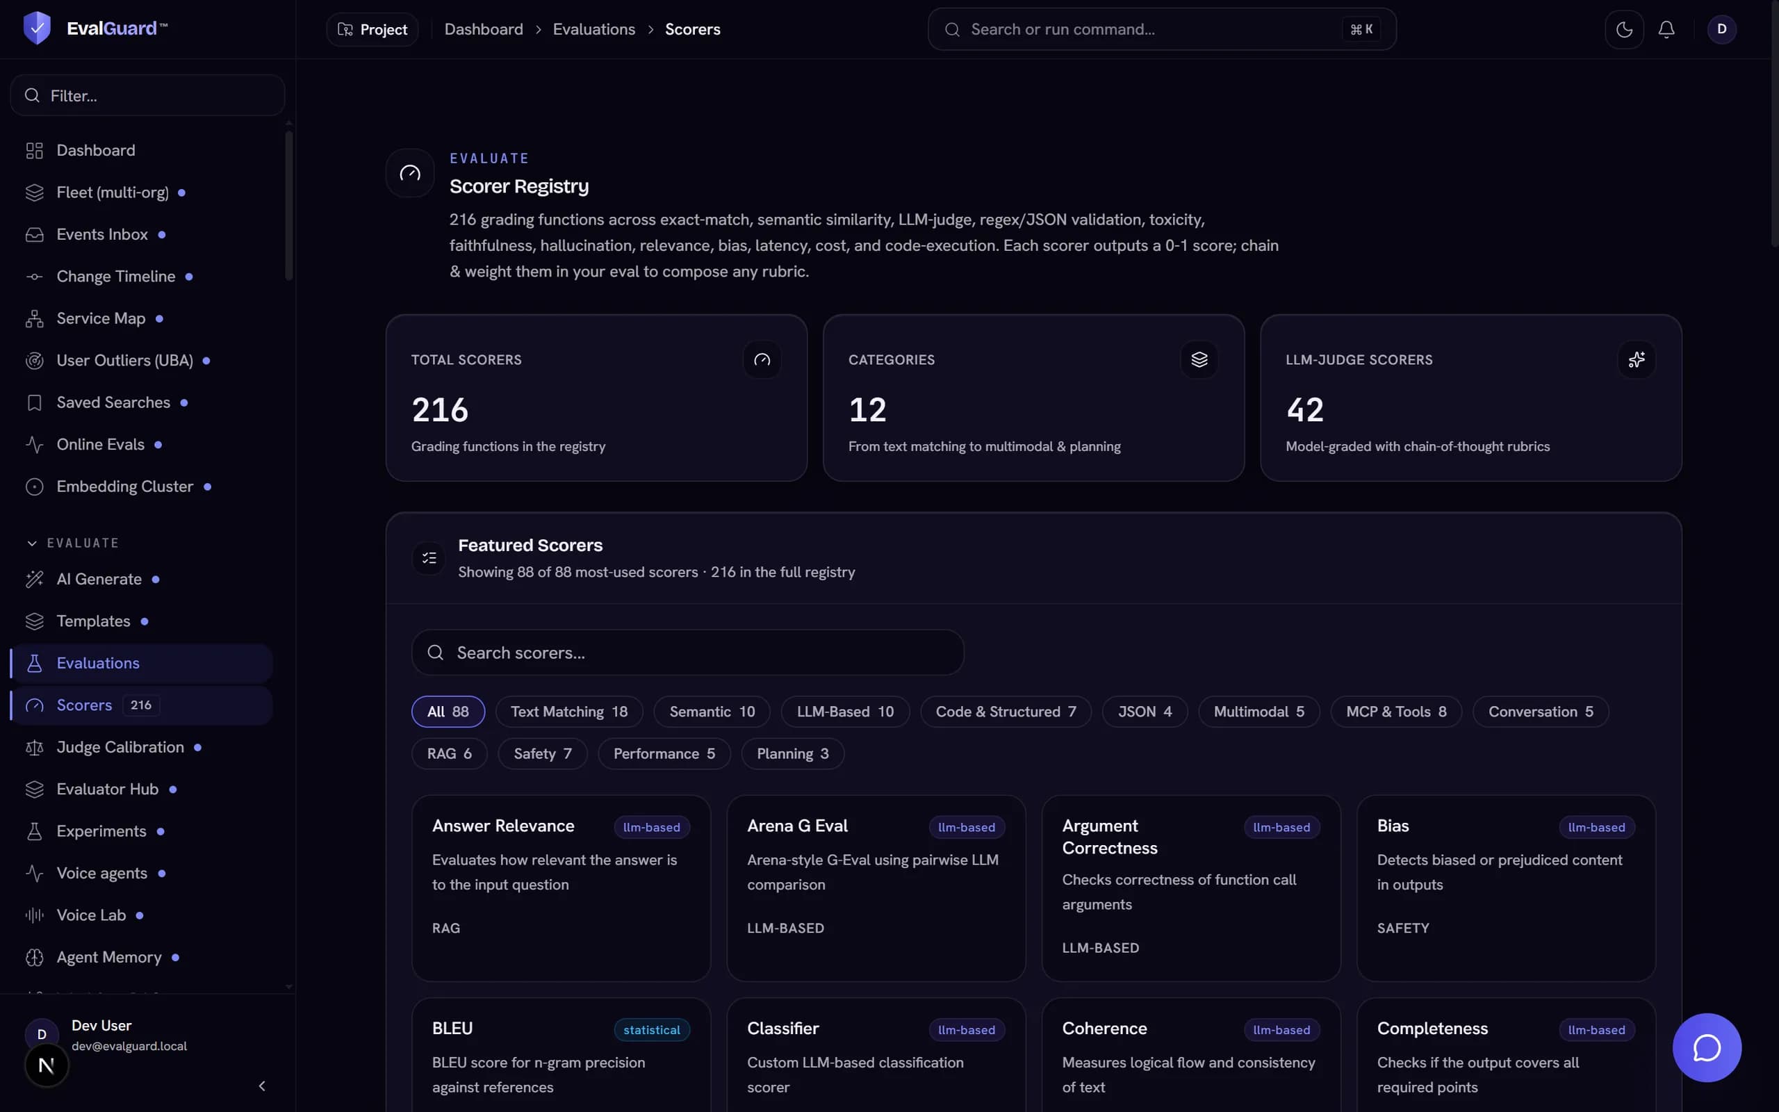Screen dimensions: 1779x1112
Task: Open the Answer Relevance scorer card
Action: pyautogui.click(x=561, y=888)
